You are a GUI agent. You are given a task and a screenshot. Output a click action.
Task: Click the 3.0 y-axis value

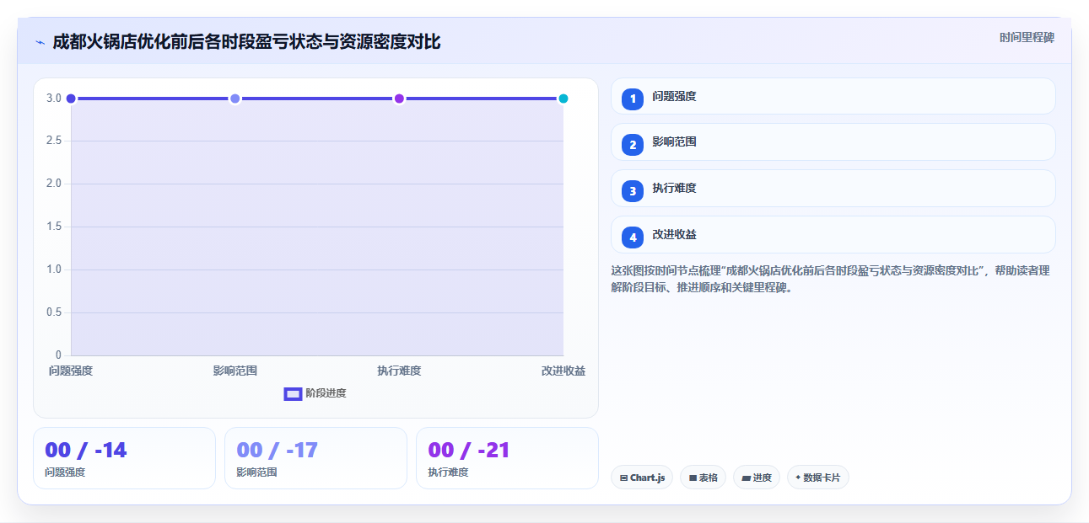[54, 98]
